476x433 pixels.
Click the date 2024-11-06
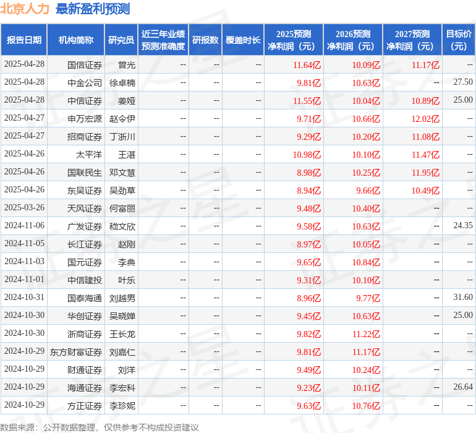click(x=24, y=225)
